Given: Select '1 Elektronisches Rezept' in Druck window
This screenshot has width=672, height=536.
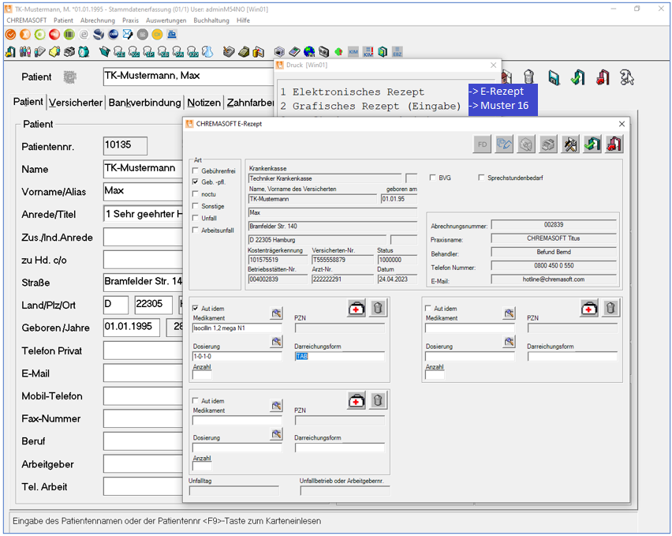Looking at the screenshot, I should click(x=353, y=92).
